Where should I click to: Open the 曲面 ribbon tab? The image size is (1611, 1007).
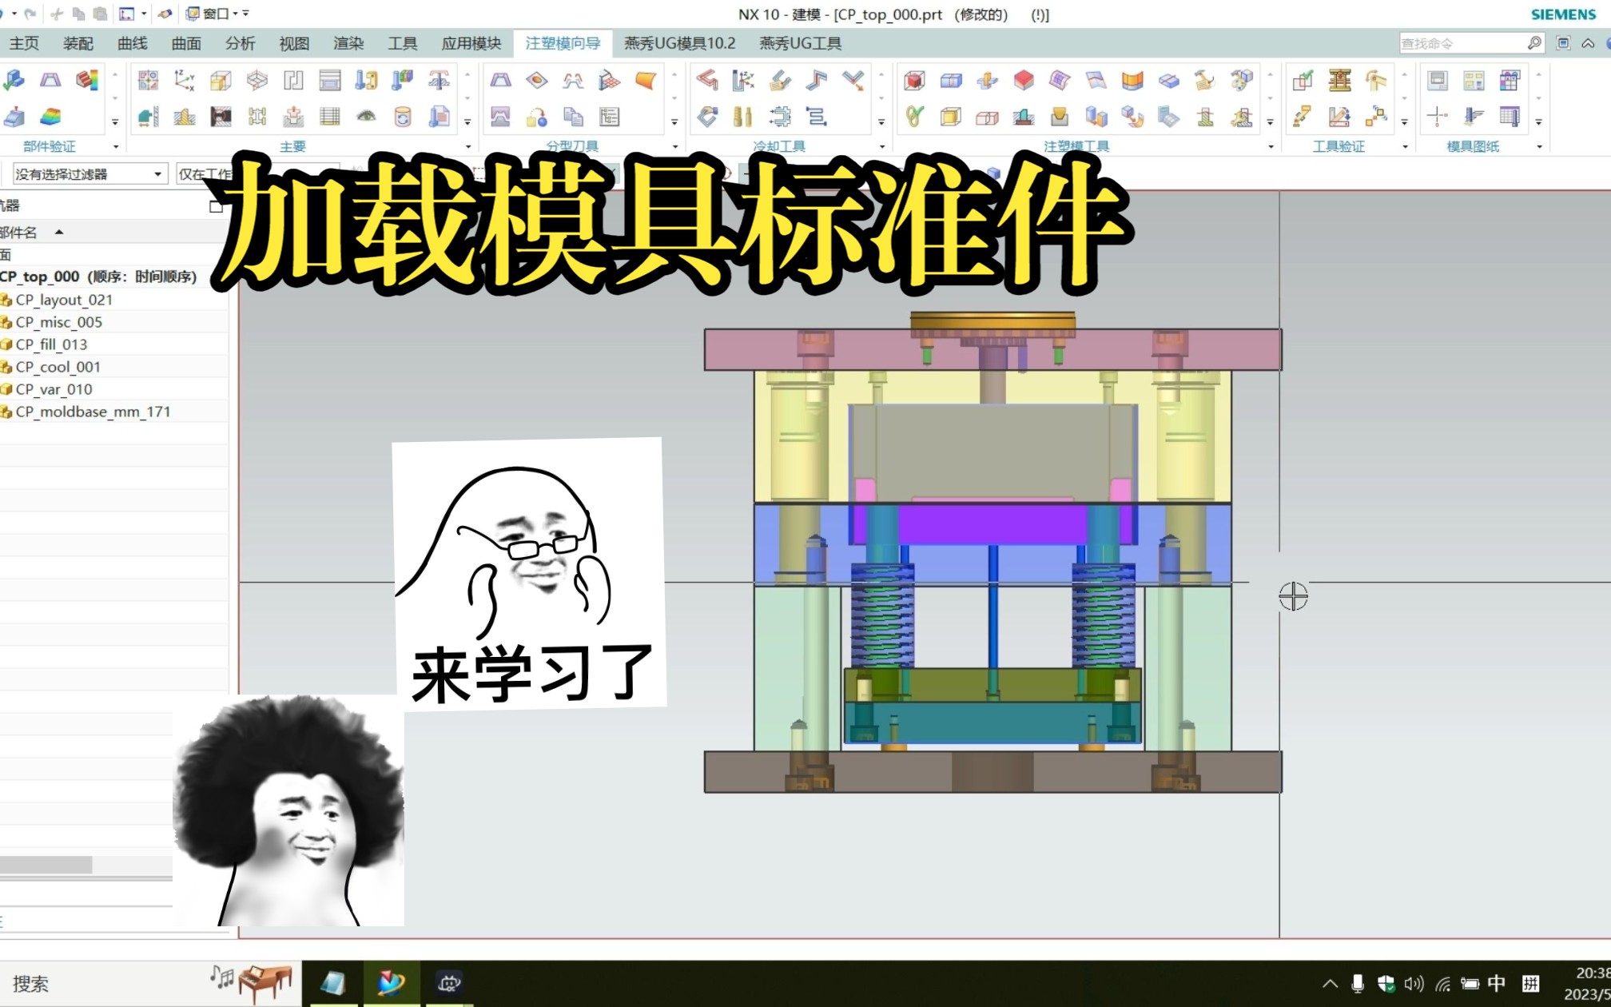click(x=186, y=43)
